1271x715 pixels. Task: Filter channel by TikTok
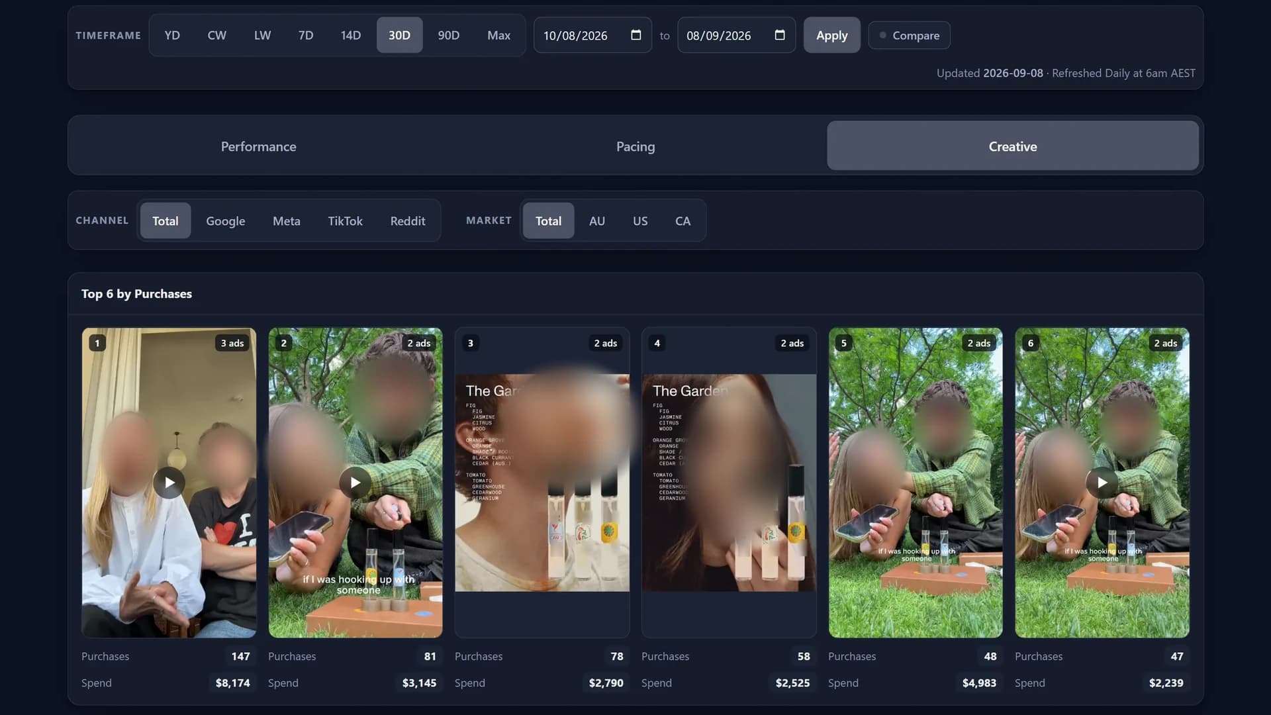(346, 220)
